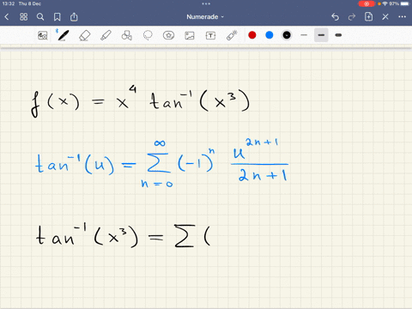Image resolution: width=412 pixels, height=309 pixels.
Task: Open the search magnifier
Action: point(40,17)
